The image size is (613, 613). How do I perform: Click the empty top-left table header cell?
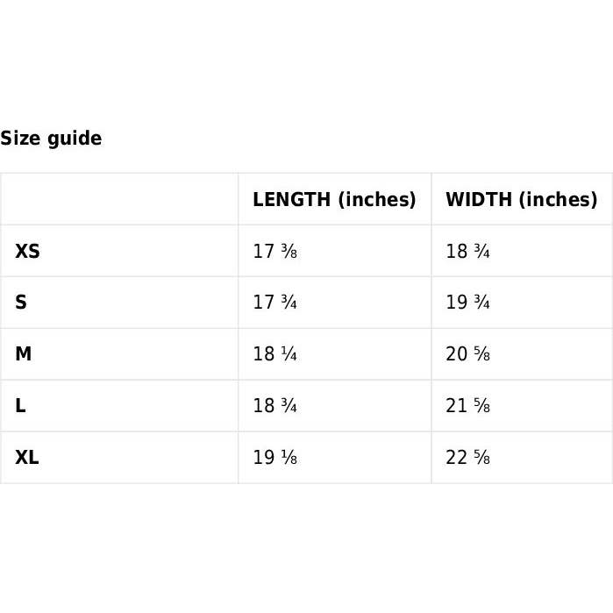(119, 199)
